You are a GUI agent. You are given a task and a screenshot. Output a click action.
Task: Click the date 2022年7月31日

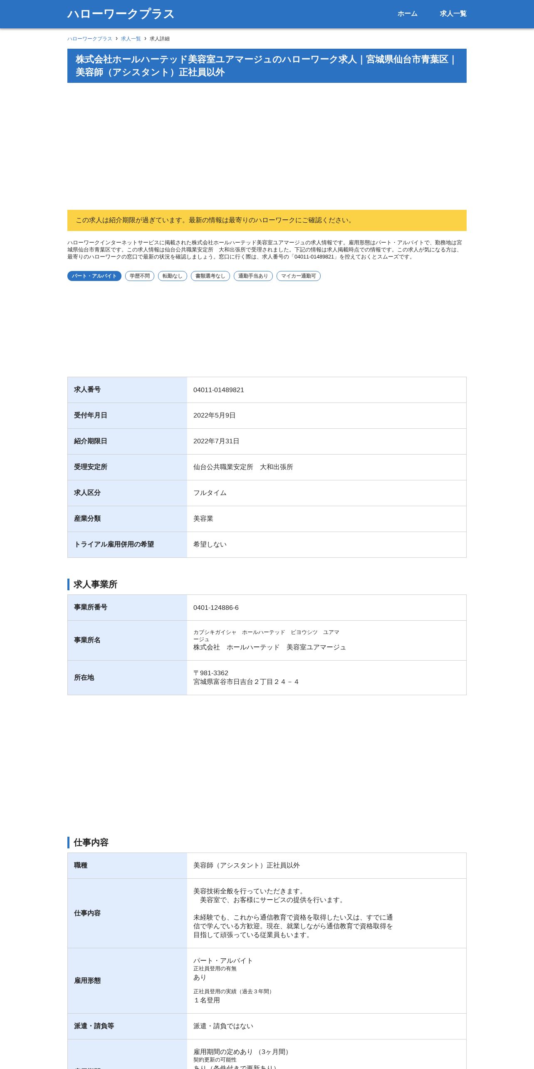tap(216, 441)
